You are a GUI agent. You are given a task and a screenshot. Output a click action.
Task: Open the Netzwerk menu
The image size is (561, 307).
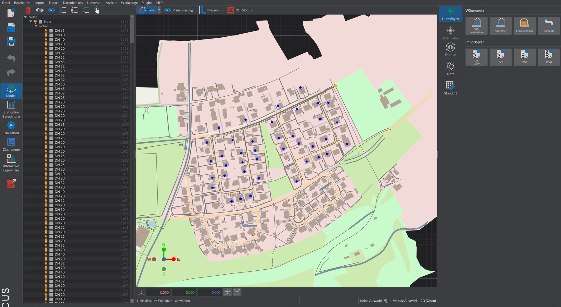tap(94, 3)
